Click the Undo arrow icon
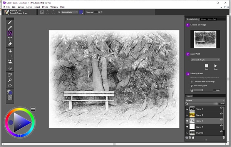Viewport: 231px width, 147px height. pyautogui.click(x=48, y=12)
